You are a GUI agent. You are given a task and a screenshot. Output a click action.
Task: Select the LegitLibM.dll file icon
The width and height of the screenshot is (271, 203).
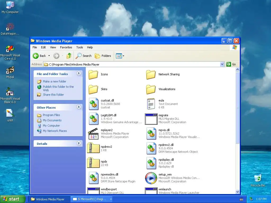(93, 119)
